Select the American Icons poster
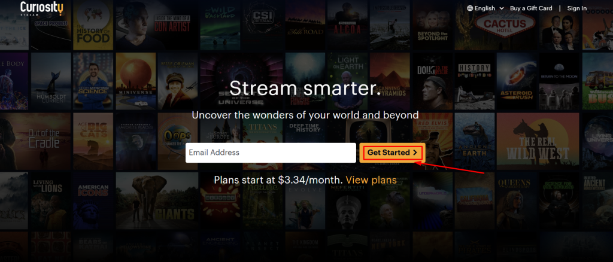Viewport: 613px width, 262px height. click(93, 201)
